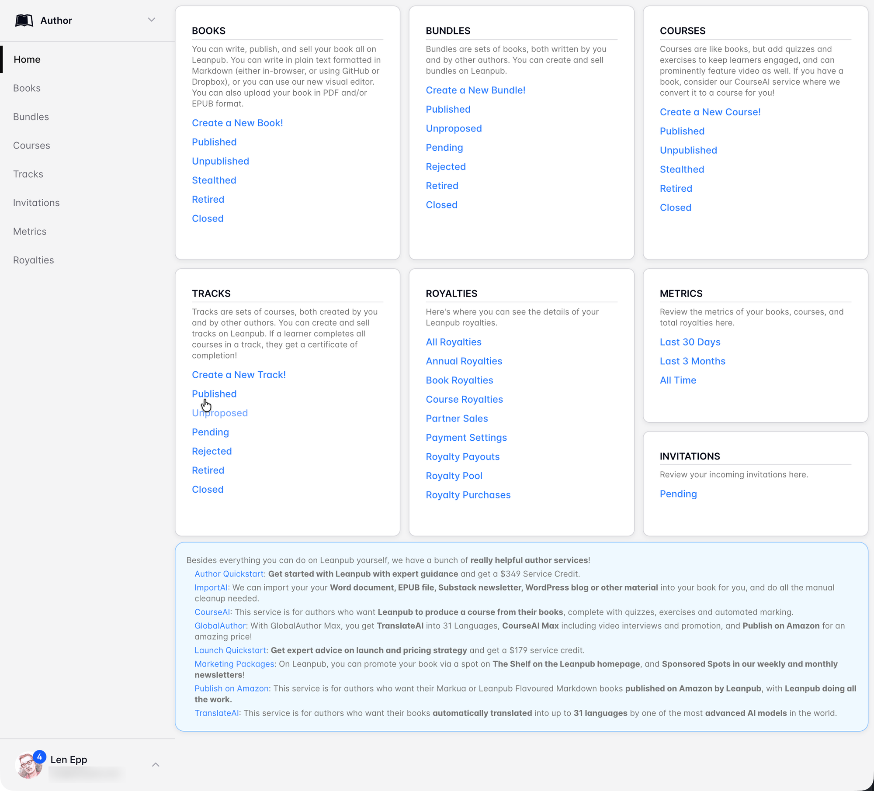The width and height of the screenshot is (874, 791).
Task: Open Create a New Bundle! link
Action: pos(475,90)
